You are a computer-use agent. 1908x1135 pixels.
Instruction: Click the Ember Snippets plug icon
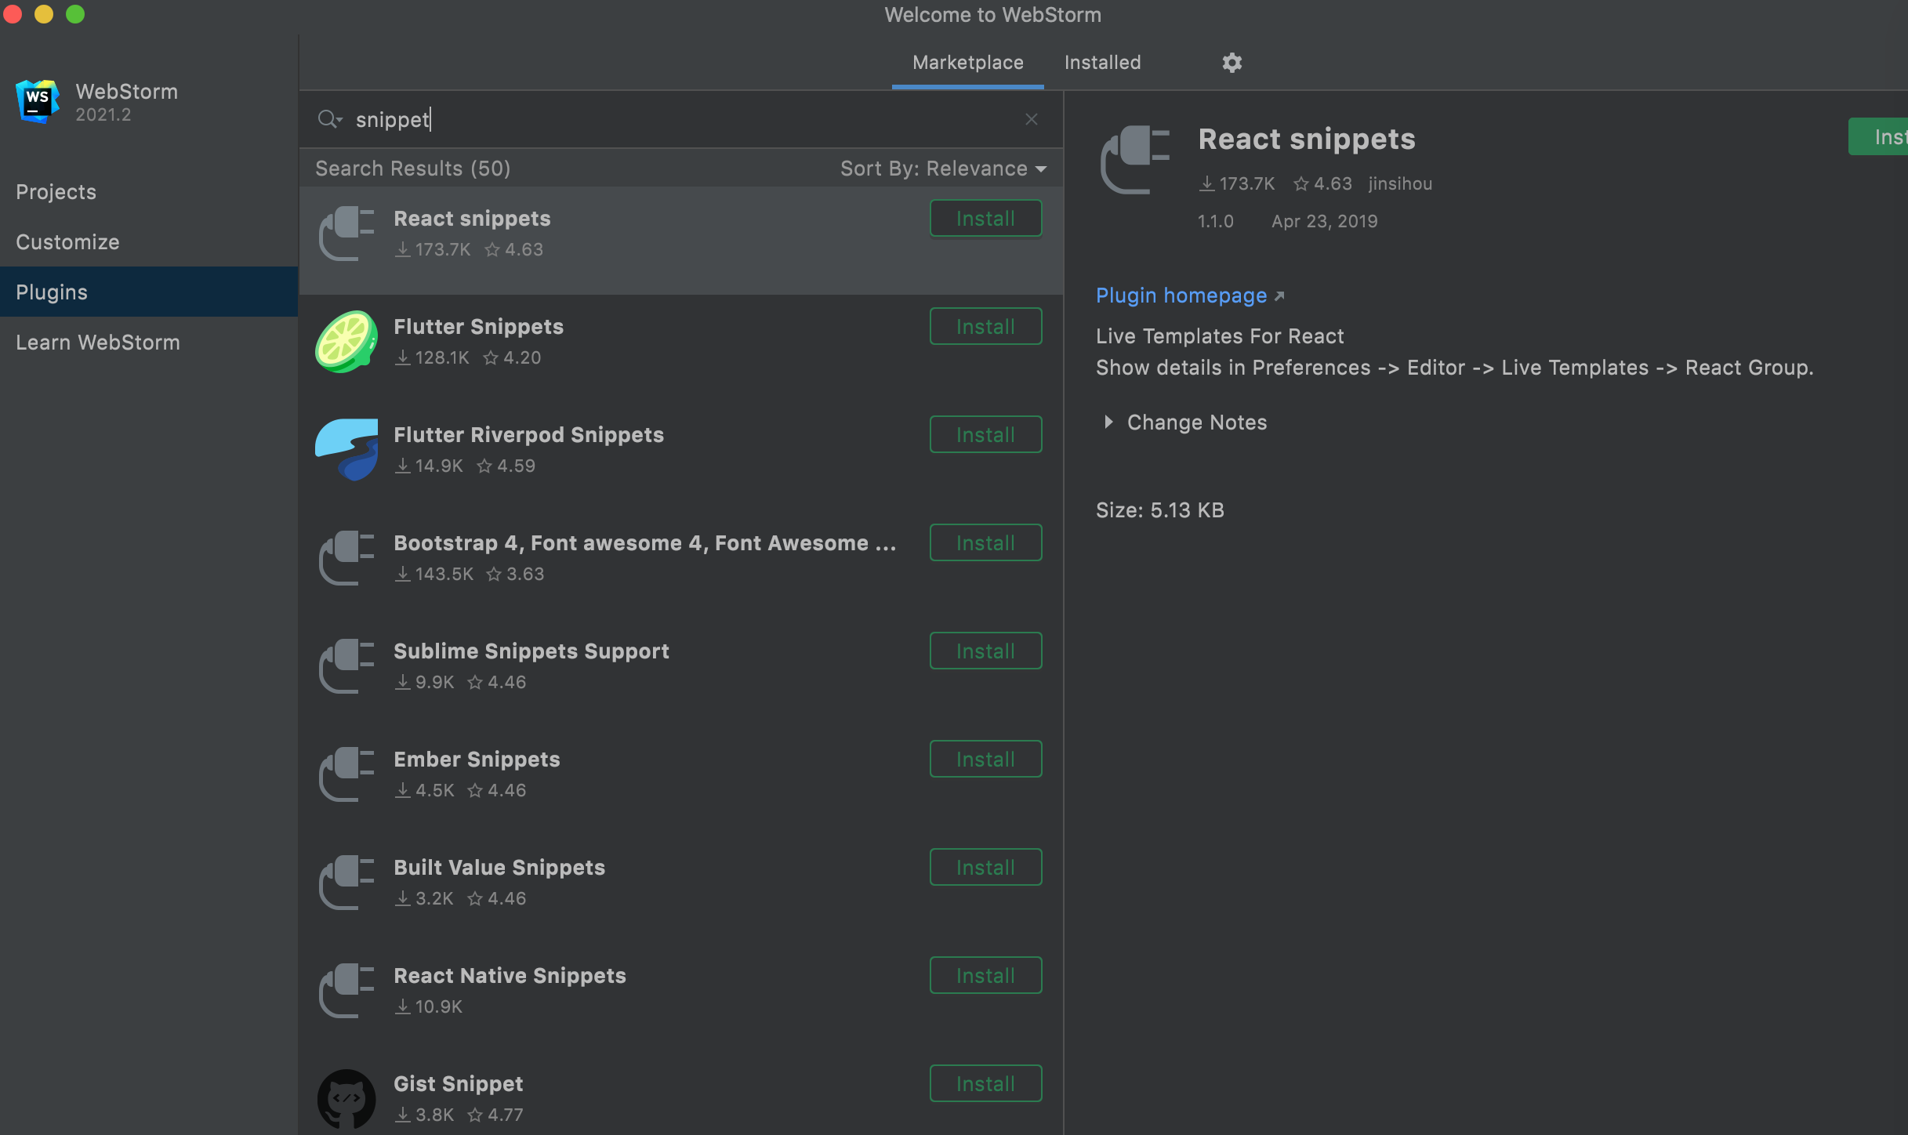coord(346,774)
